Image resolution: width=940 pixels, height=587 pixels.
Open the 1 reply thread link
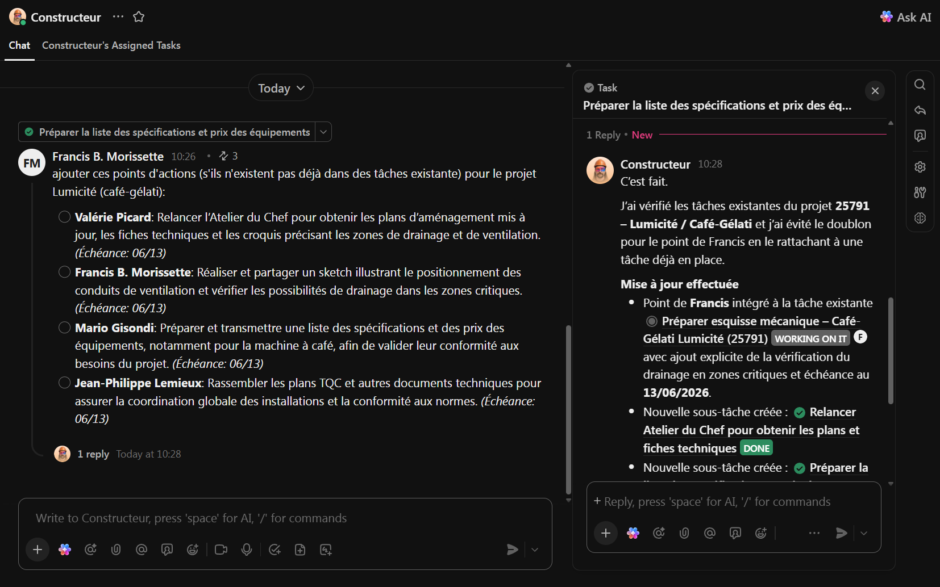pos(93,454)
